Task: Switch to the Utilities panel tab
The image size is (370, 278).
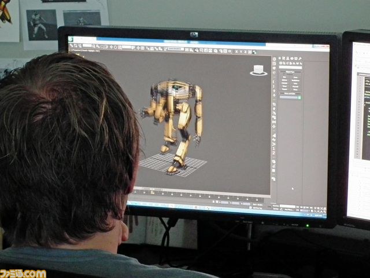Action: click(300, 58)
